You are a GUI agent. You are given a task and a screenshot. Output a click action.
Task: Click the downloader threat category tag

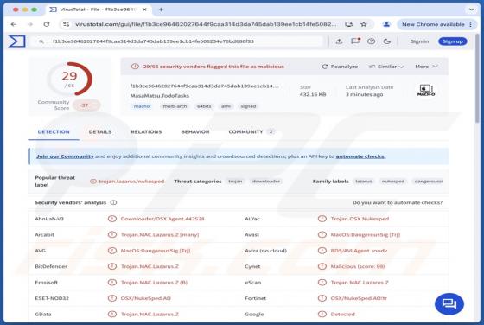pyautogui.click(x=266, y=182)
